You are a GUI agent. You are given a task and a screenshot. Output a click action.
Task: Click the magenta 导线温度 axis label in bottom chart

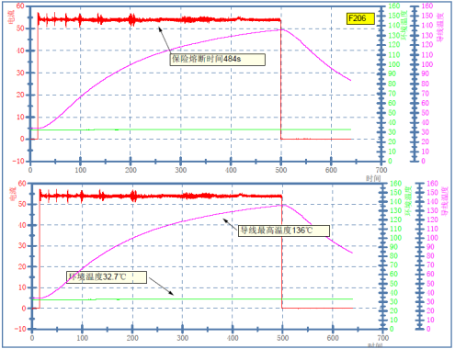pyautogui.click(x=445, y=201)
